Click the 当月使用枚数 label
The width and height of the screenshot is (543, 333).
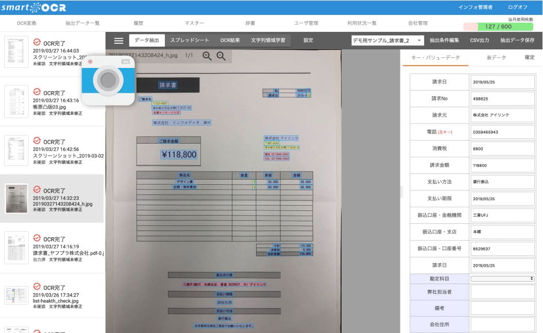click(x=520, y=20)
